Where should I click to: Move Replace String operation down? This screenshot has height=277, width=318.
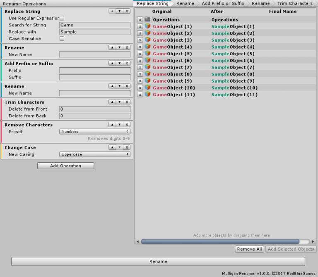[119, 11]
